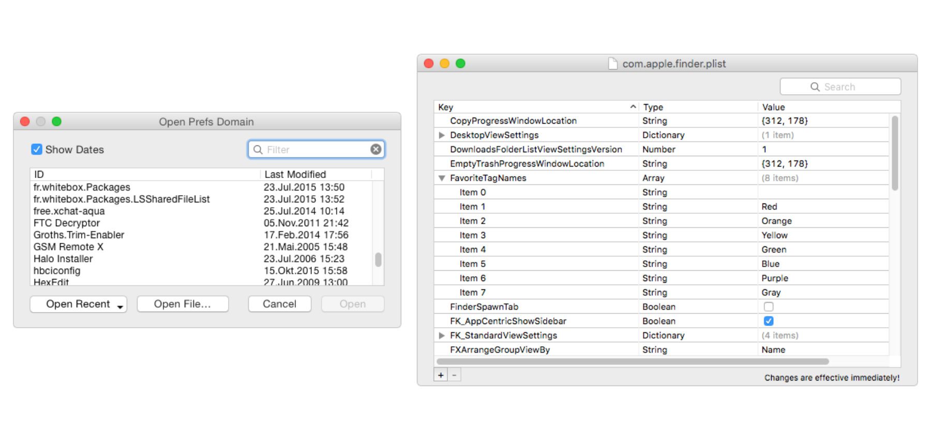This screenshot has height=440, width=931.
Task: Collapse the FavoriteTagNames array
Action: (442, 178)
